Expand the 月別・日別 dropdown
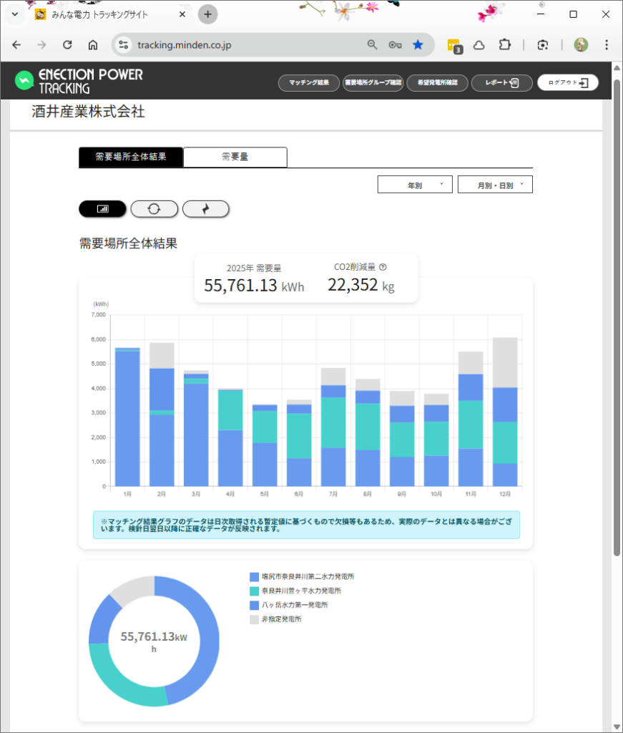This screenshot has width=623, height=733. point(495,185)
